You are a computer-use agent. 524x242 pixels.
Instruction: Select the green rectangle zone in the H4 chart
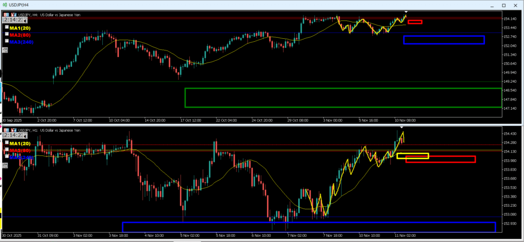185,98
